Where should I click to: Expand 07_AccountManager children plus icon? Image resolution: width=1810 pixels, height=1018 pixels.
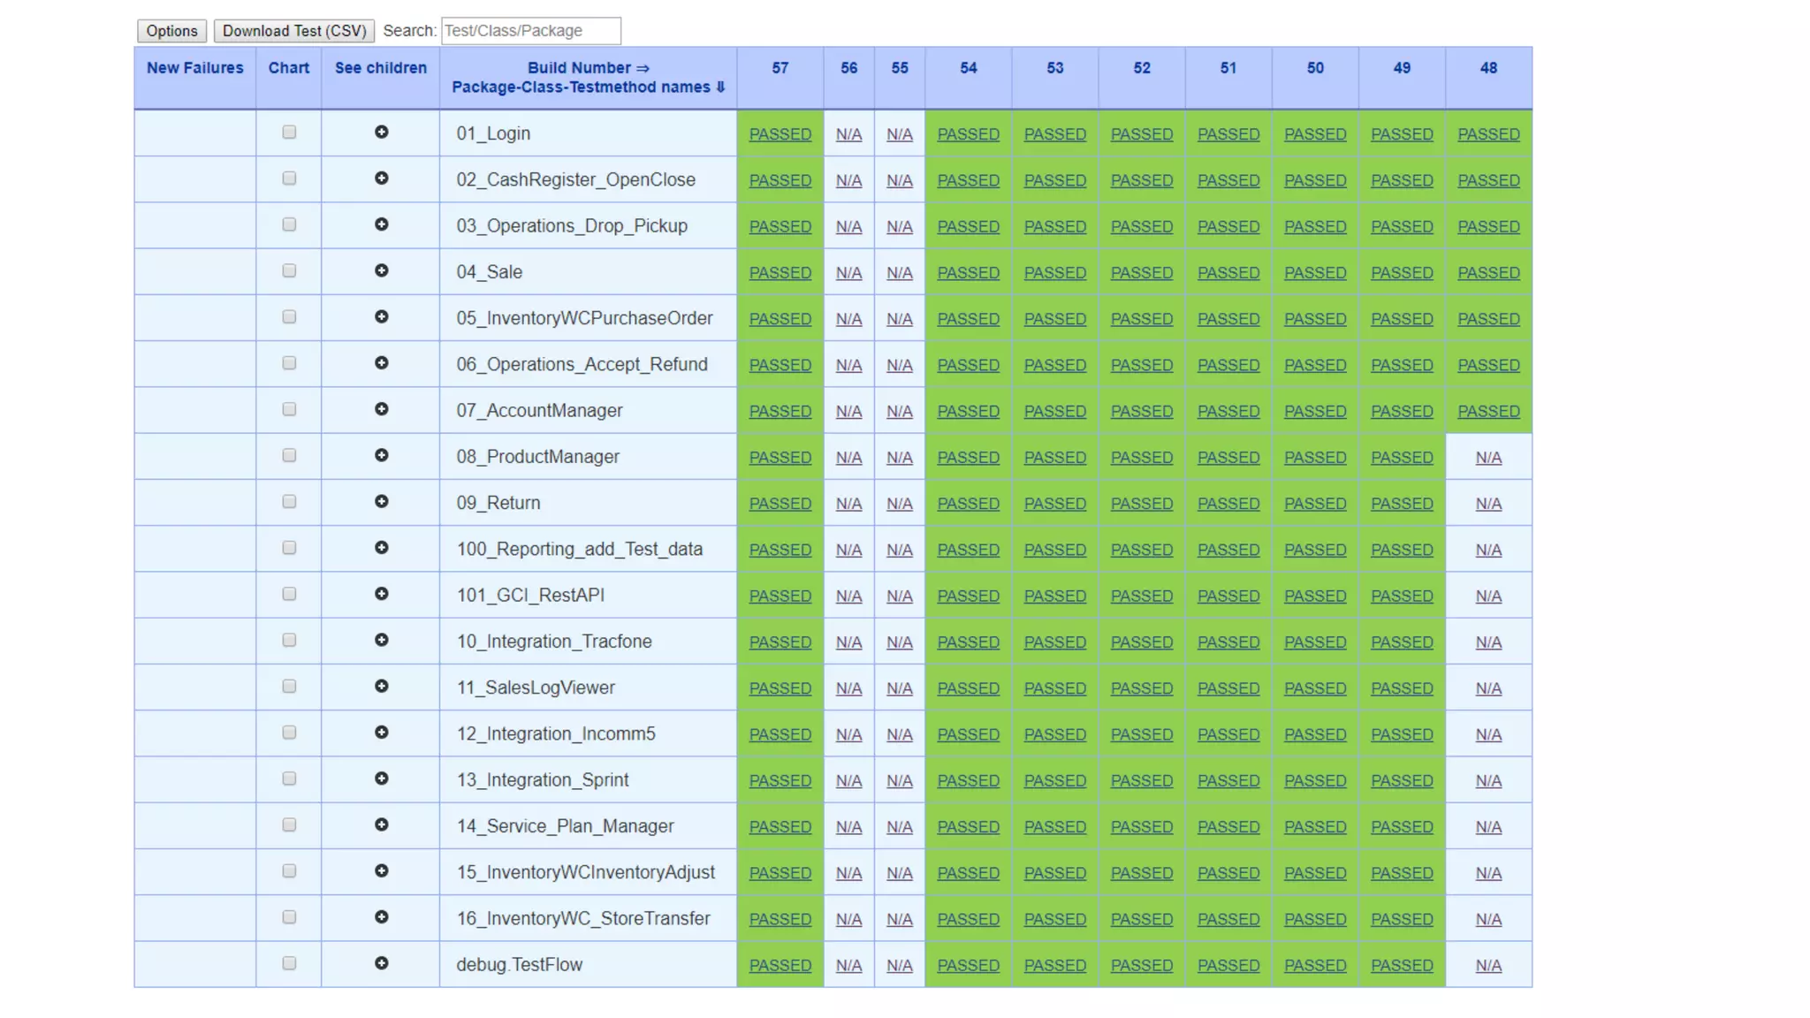(x=381, y=409)
